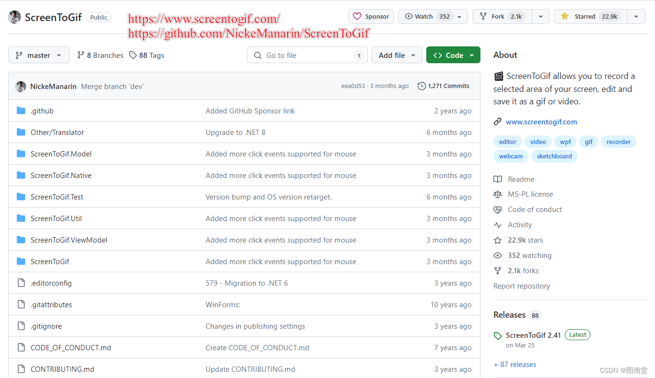The image size is (655, 378).
Task: Click the Code of conduct heart icon
Action: 498,210
